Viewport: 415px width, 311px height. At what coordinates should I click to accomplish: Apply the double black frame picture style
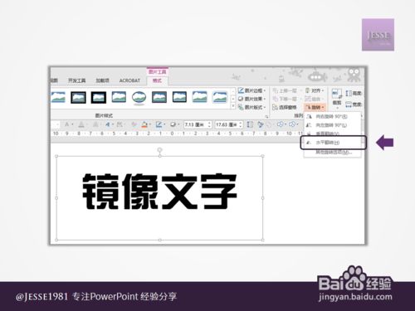pos(78,98)
